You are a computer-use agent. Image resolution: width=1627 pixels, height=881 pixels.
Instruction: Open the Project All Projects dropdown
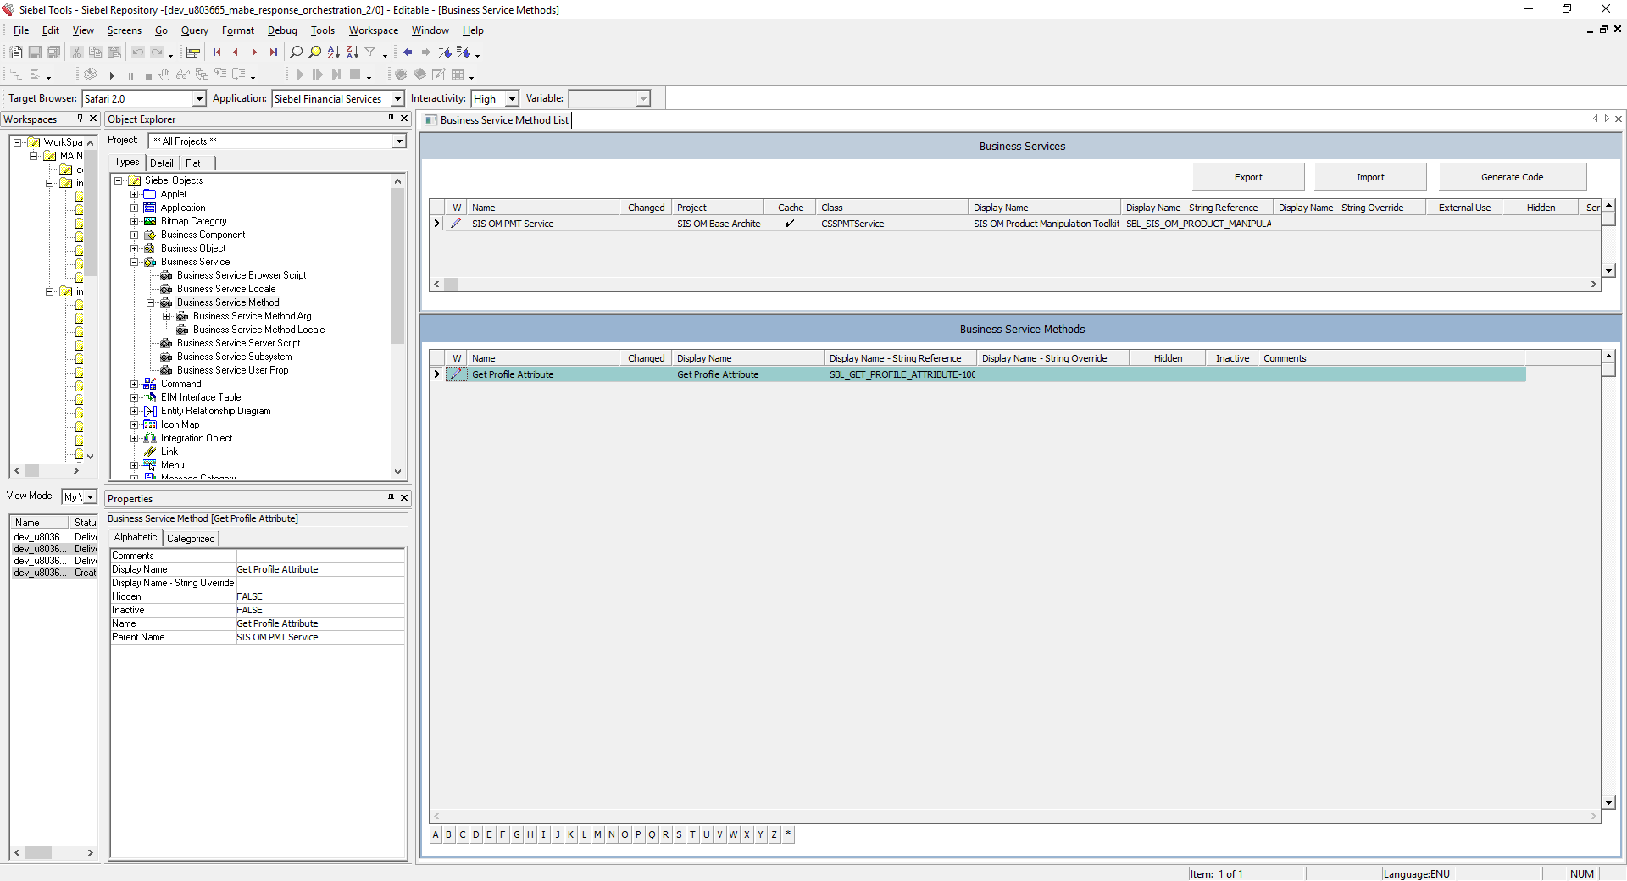[x=399, y=141]
